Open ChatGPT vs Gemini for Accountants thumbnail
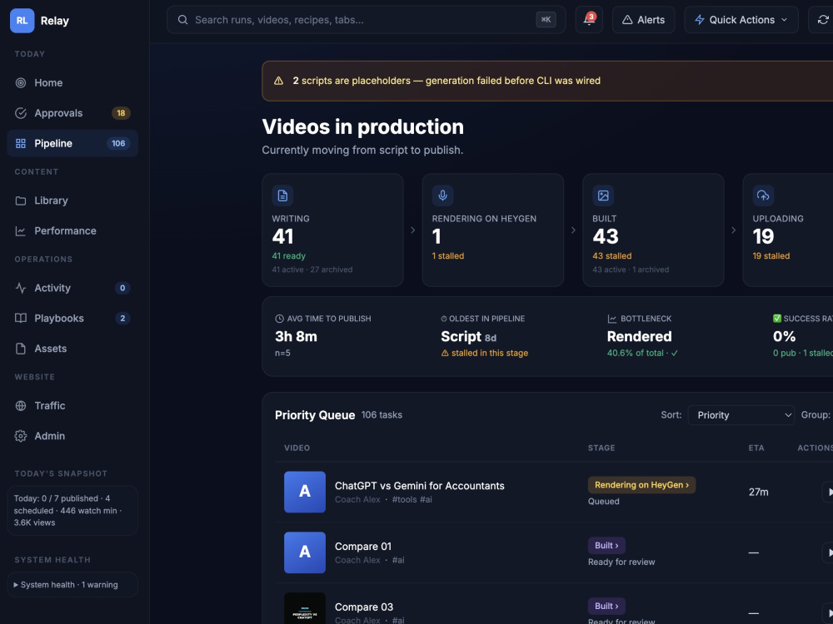Image resolution: width=833 pixels, height=624 pixels. 305,492
